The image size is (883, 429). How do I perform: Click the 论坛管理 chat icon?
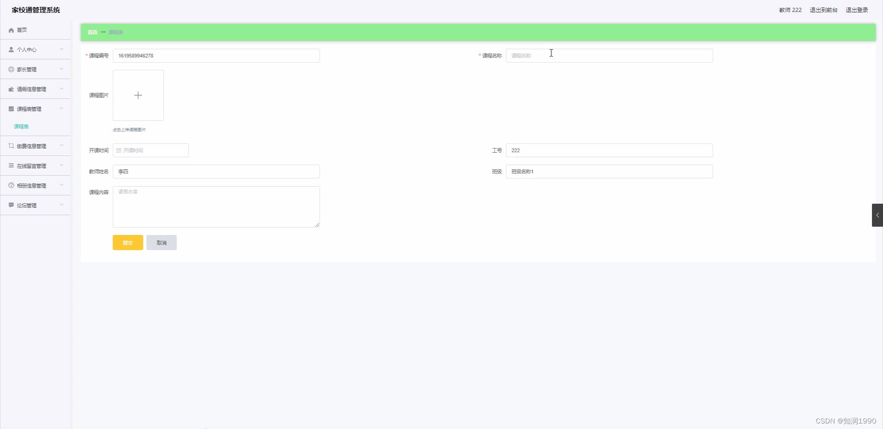pyautogui.click(x=11, y=206)
